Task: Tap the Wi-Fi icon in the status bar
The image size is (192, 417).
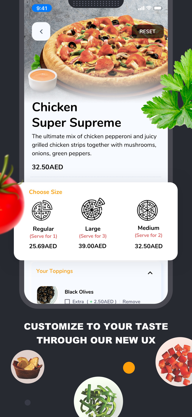Action: [149, 8]
